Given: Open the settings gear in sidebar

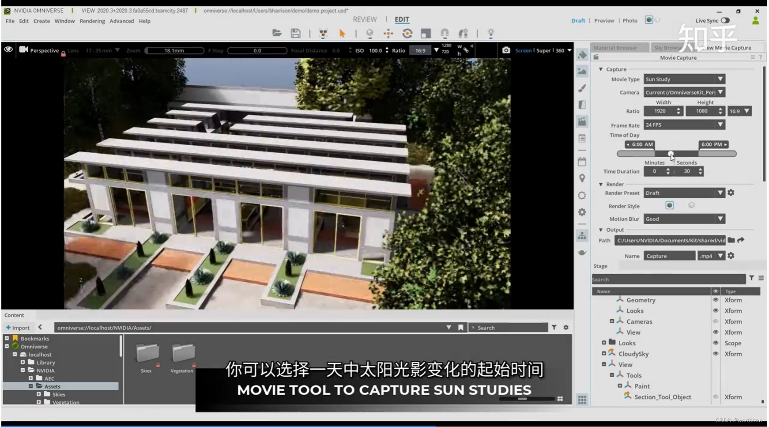Looking at the screenshot, I should (x=582, y=212).
